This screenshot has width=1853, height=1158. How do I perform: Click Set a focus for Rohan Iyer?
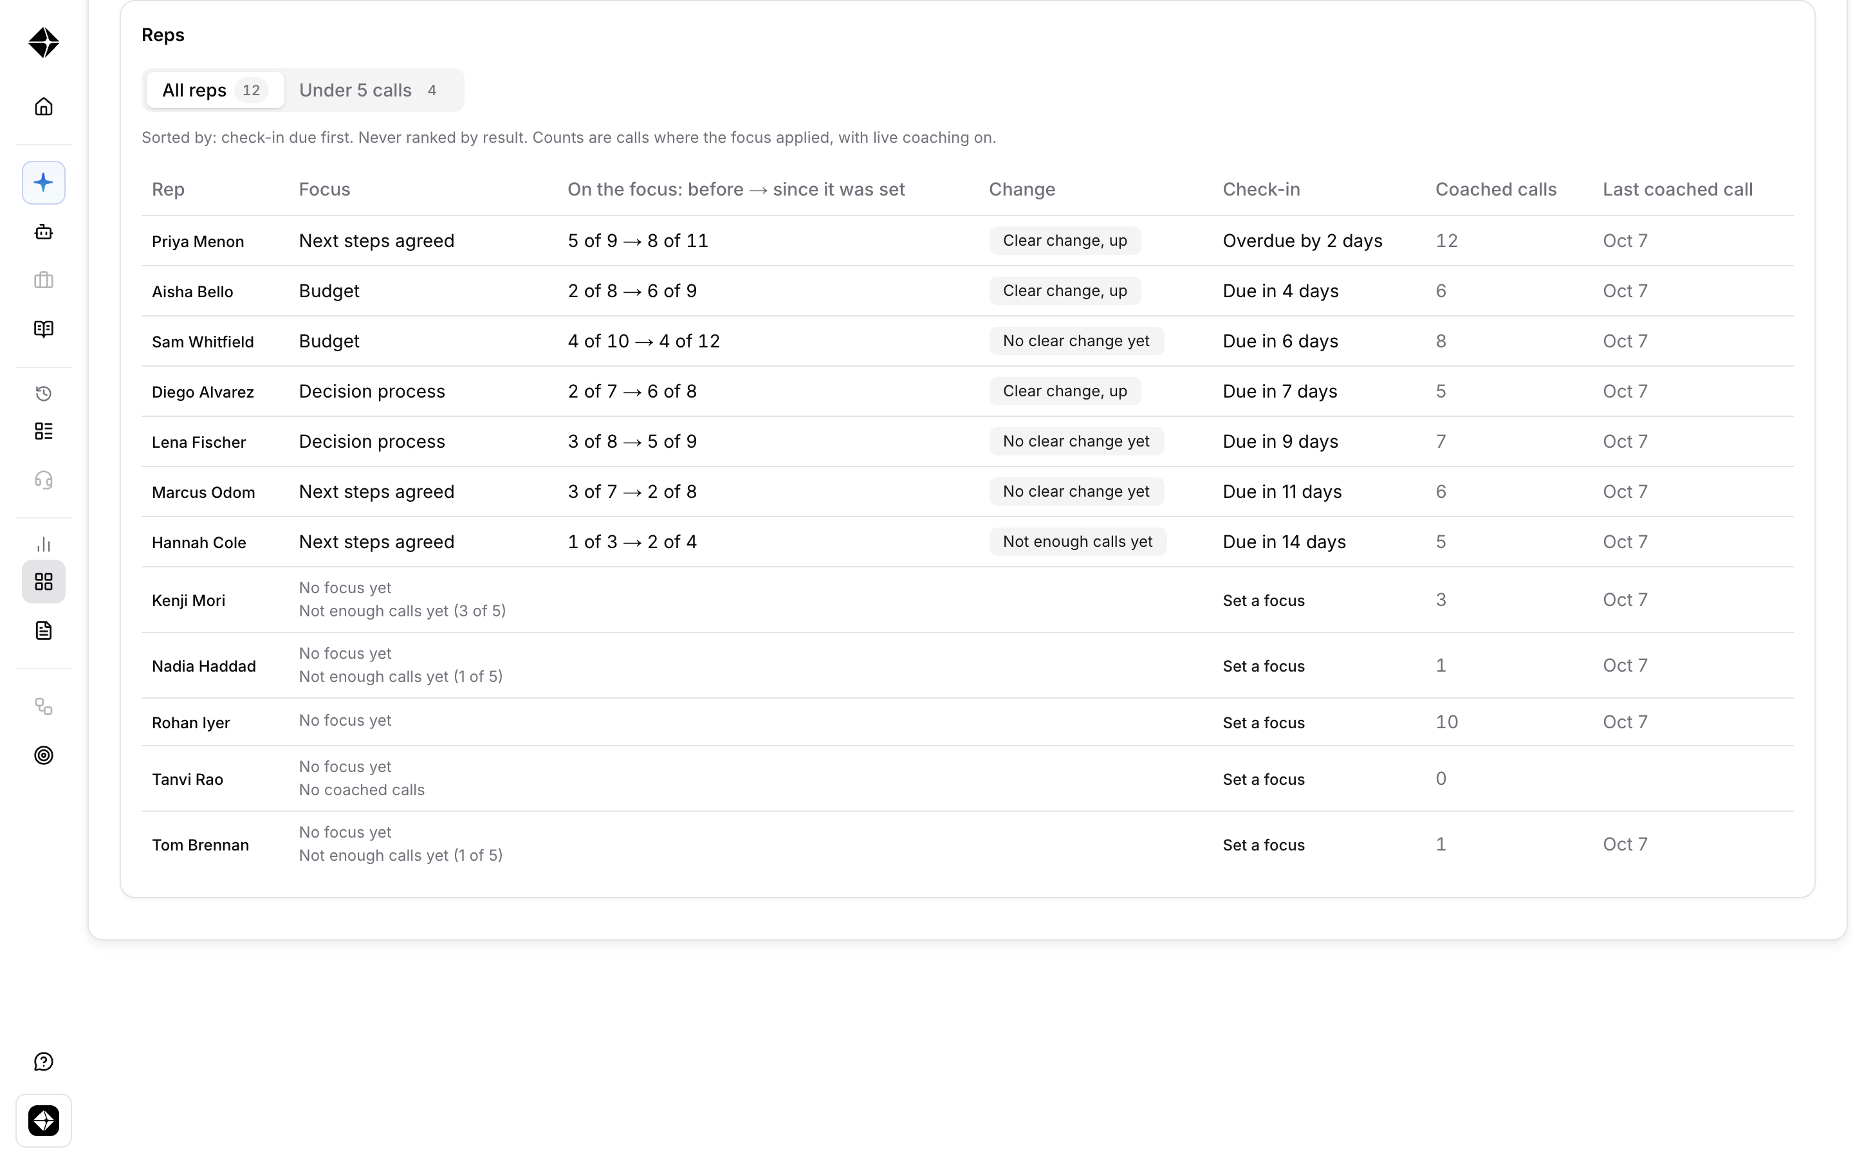point(1264,723)
